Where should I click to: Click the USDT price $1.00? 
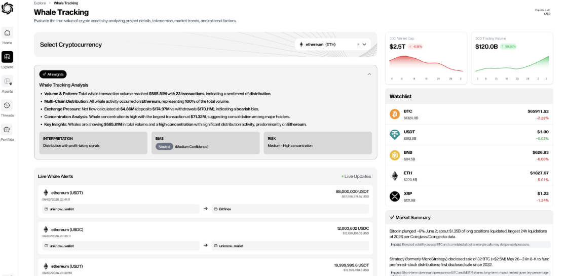543,132
